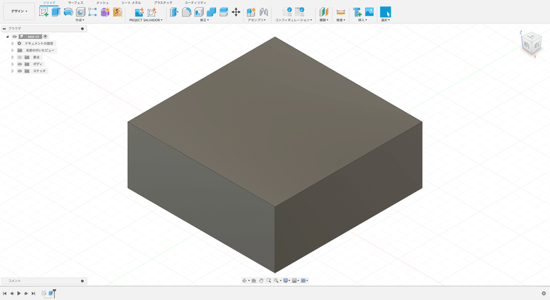
Task: Switch to the サーフェス tab
Action: click(x=76, y=3)
